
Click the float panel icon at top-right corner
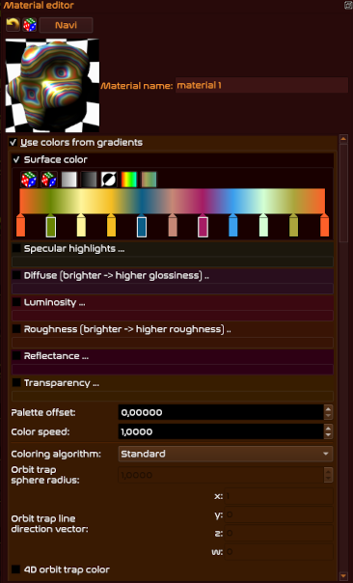point(349,5)
